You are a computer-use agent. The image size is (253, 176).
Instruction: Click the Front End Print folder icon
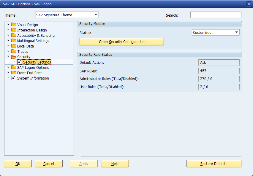(x=13, y=73)
